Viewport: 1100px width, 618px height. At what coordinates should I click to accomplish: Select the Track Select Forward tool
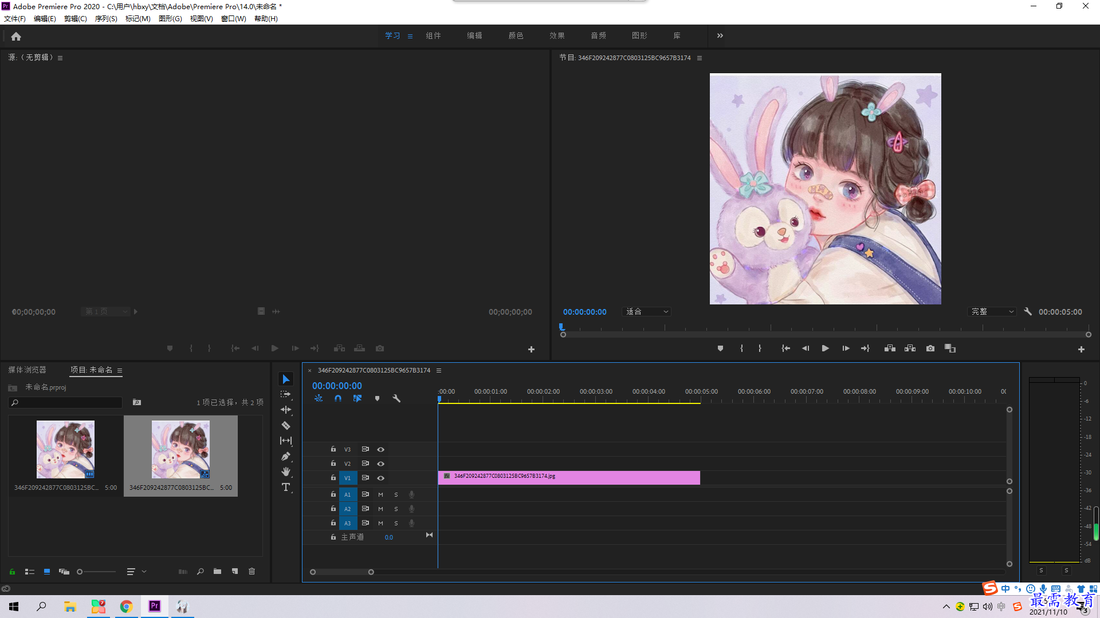(x=285, y=394)
